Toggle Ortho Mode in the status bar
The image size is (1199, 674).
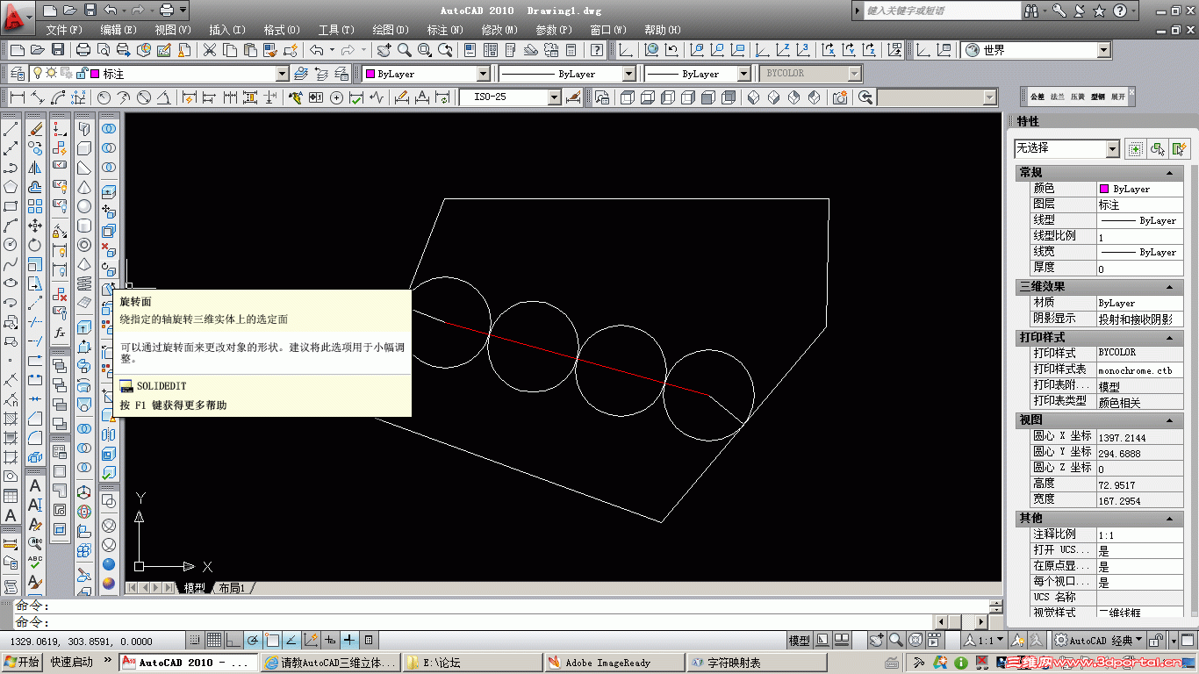pyautogui.click(x=233, y=640)
